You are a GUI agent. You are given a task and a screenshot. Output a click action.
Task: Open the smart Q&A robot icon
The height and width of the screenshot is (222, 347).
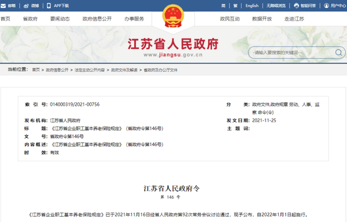tap(297, 6)
